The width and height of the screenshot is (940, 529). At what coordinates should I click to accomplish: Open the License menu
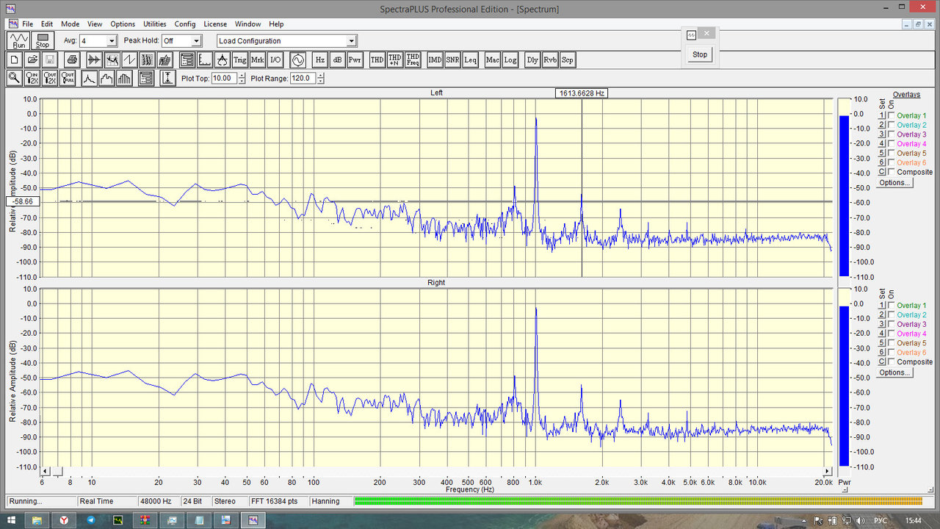(215, 24)
